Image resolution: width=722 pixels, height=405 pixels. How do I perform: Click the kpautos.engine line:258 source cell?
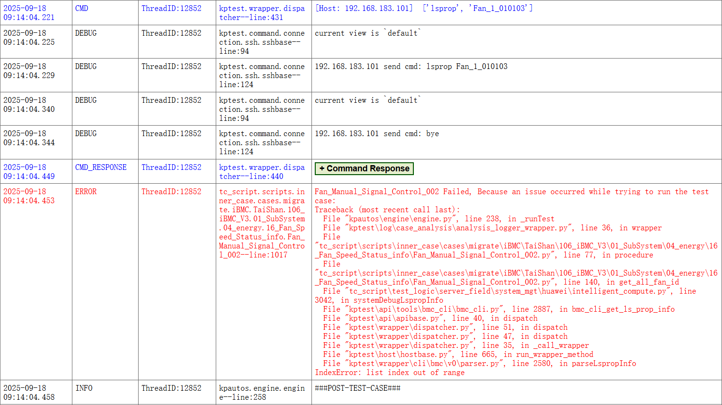pyautogui.click(x=261, y=393)
